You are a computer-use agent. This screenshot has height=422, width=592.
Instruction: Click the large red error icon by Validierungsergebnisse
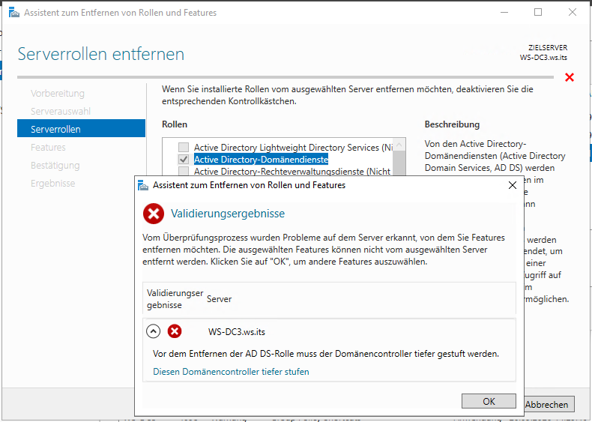click(154, 214)
